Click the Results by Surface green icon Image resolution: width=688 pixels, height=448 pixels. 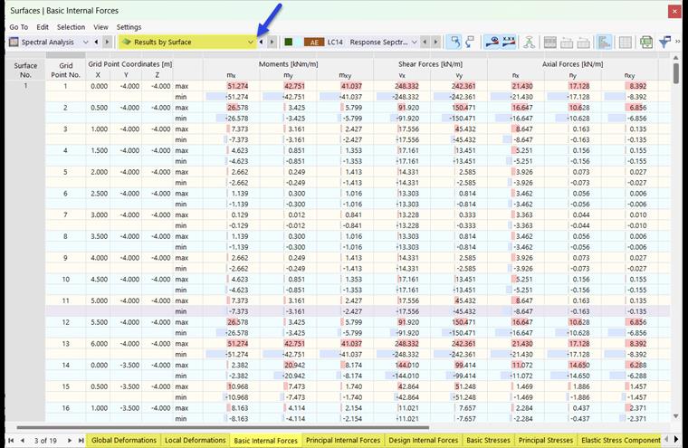[x=127, y=43]
